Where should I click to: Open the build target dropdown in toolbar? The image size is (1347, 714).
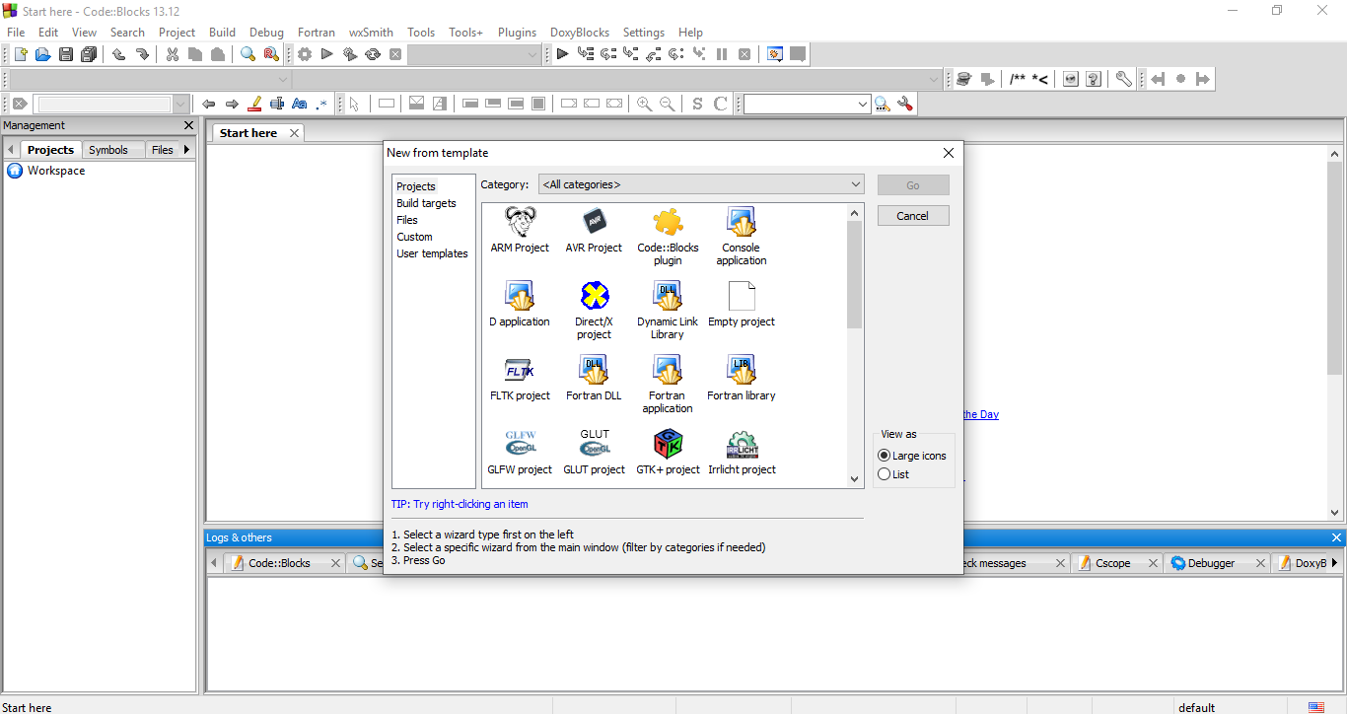click(474, 54)
